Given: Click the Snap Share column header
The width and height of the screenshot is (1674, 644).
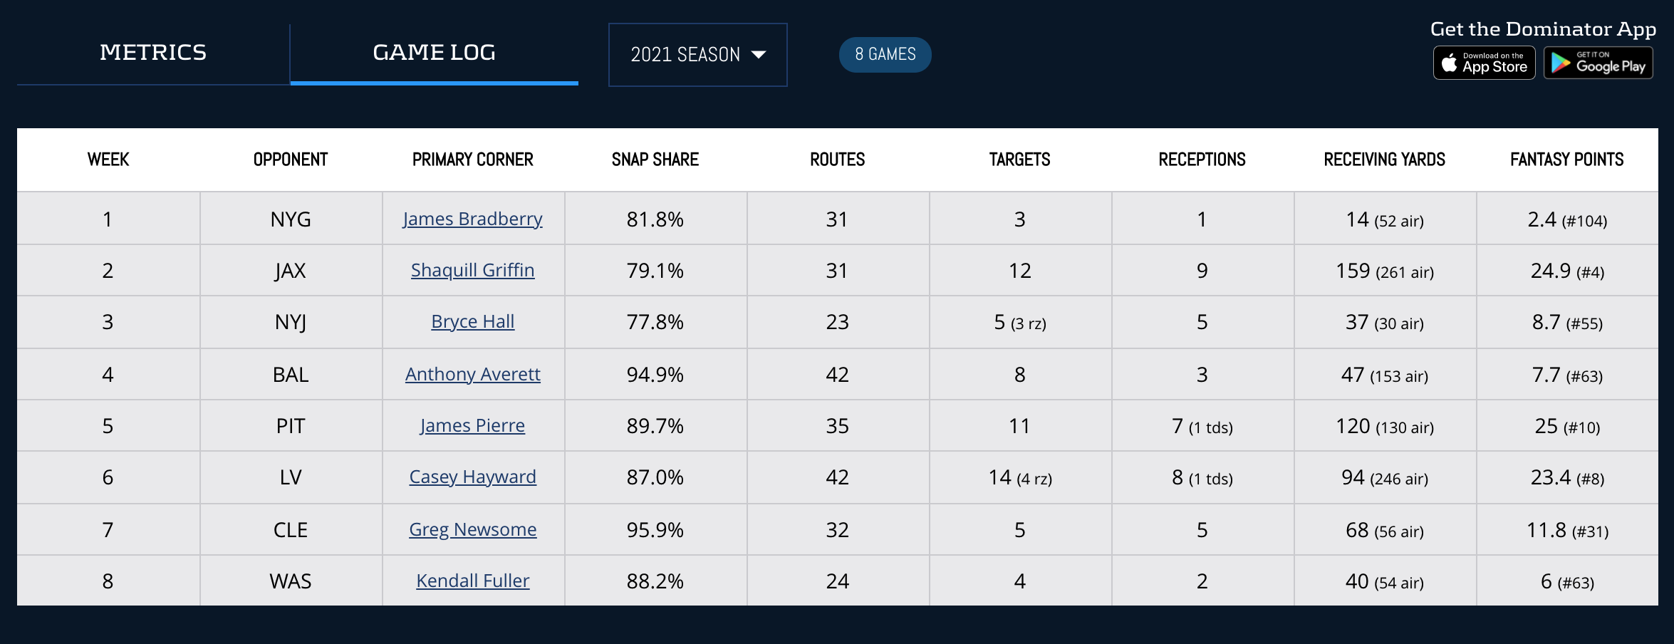Looking at the screenshot, I should click(x=655, y=160).
